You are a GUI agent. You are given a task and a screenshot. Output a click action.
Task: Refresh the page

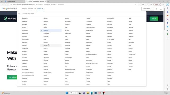(6, 4)
